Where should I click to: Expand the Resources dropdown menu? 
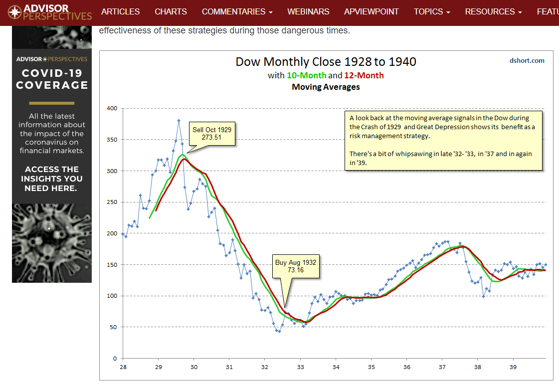(493, 11)
